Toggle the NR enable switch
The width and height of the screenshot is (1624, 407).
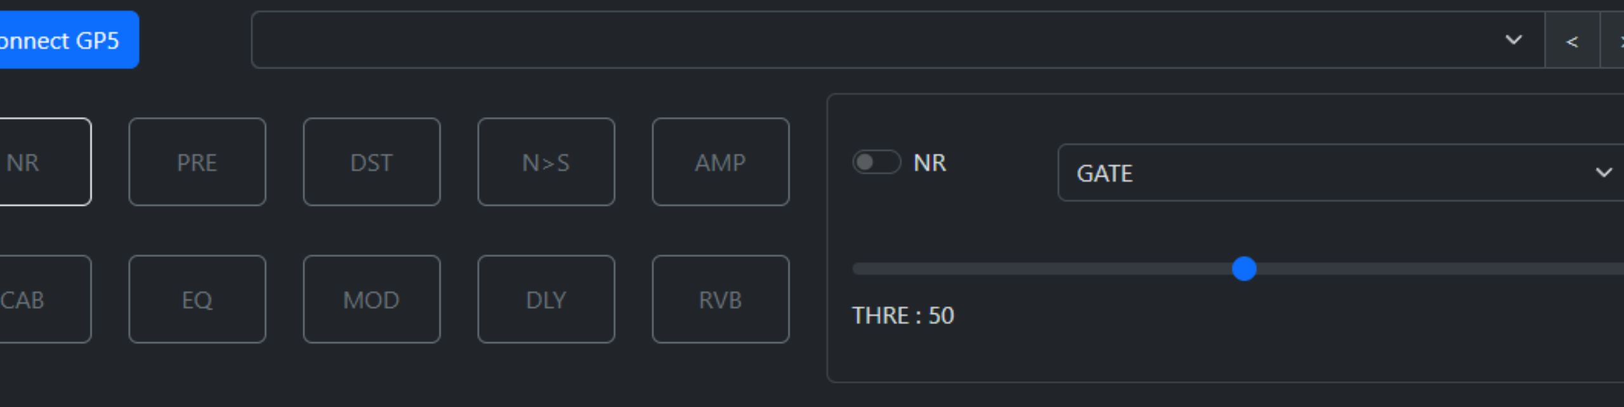(876, 162)
